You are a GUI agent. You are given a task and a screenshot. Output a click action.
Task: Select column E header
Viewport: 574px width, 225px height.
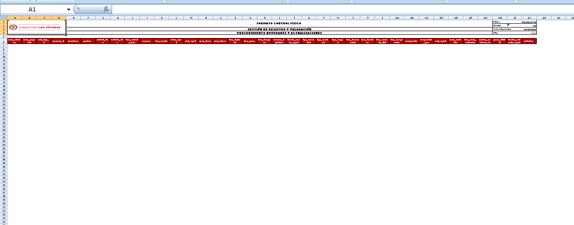pyautogui.click(x=74, y=18)
